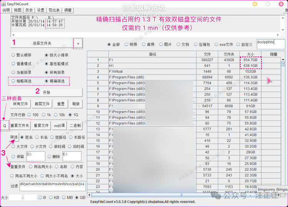Screen dimensions: 288x207
Task: Open the 说明 menu
Action: click(6, 10)
